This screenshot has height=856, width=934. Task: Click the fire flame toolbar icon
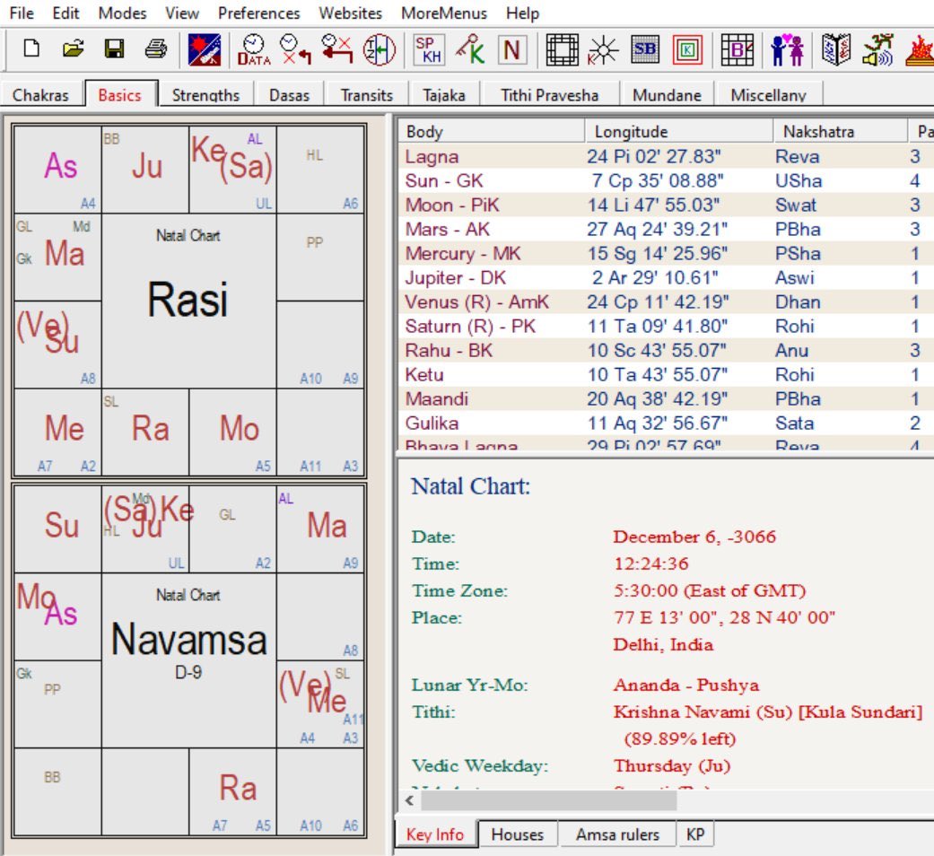click(919, 49)
